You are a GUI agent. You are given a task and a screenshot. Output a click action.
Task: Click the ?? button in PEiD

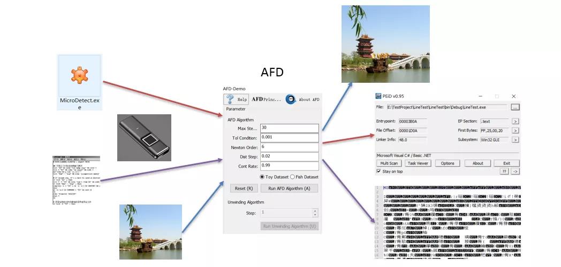coord(504,171)
